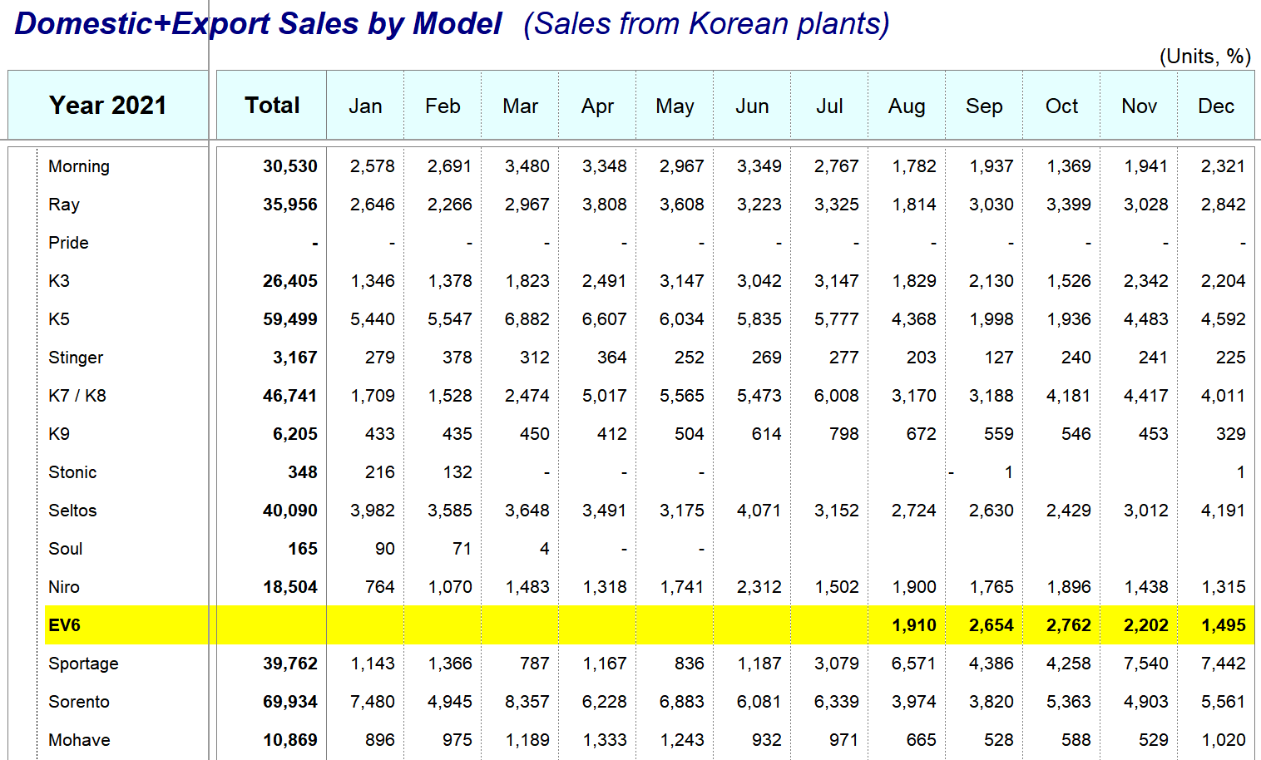Select Mohave December value 1,020
Image resolution: width=1261 pixels, height=760 pixels.
click(1224, 740)
